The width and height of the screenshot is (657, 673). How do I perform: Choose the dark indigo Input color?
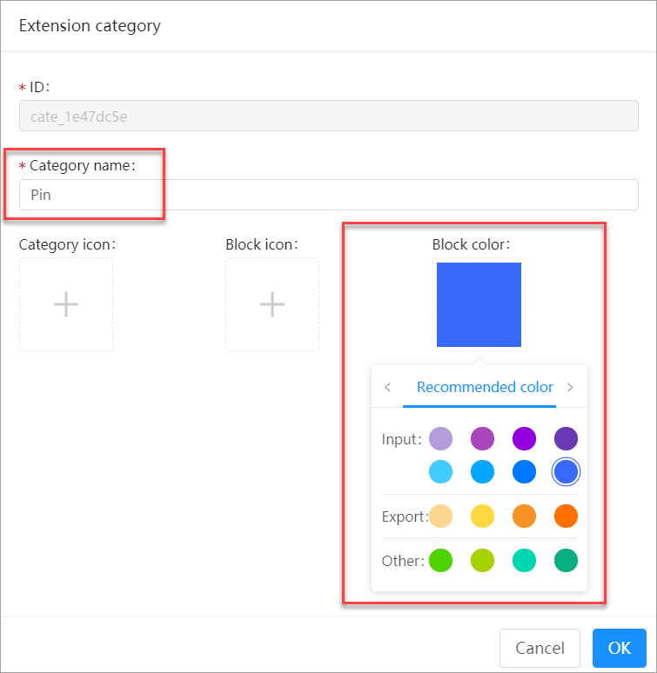click(566, 439)
